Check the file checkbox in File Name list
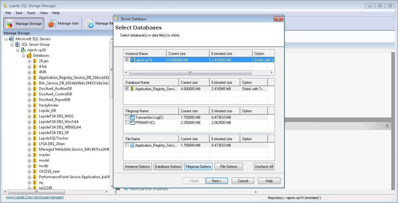 (127, 145)
